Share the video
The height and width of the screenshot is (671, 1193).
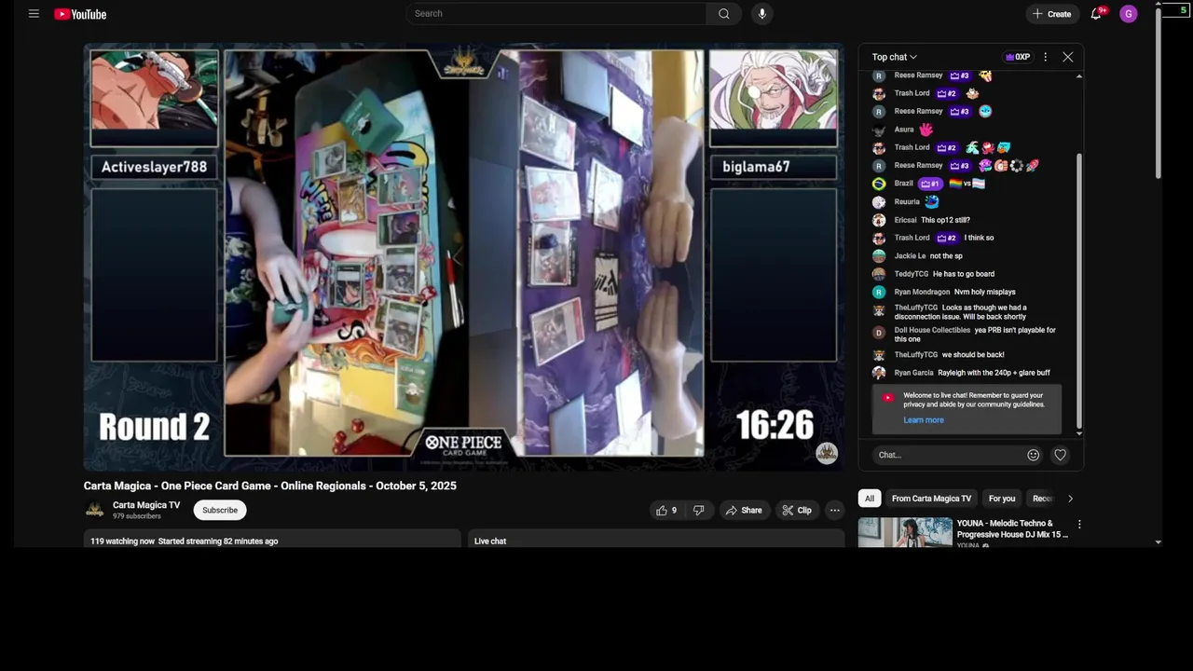tap(744, 510)
